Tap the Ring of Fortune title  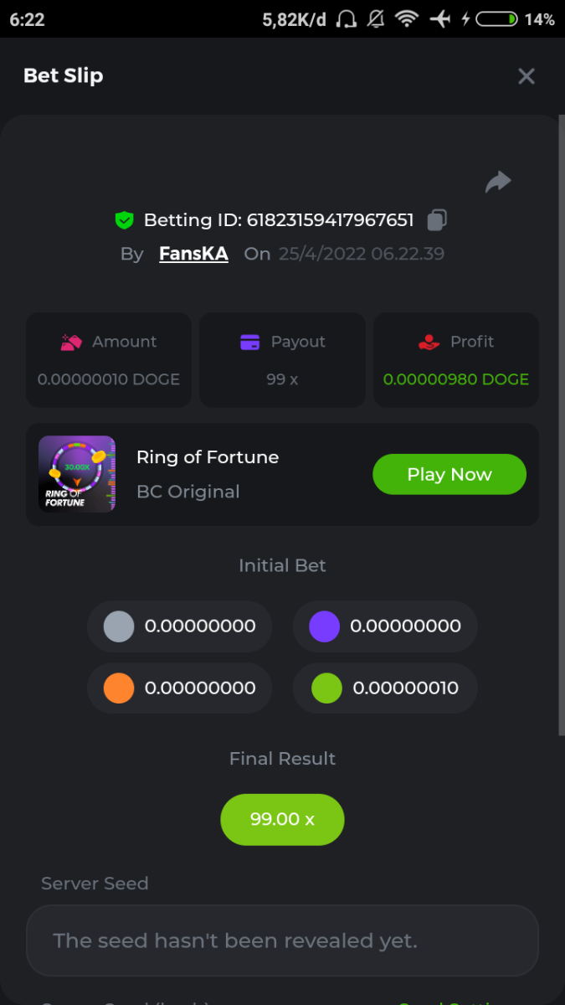[208, 457]
